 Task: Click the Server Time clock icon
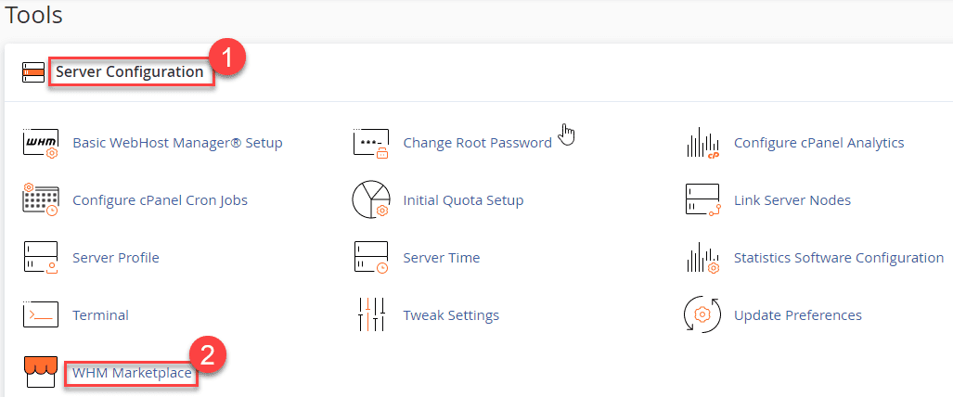click(371, 257)
